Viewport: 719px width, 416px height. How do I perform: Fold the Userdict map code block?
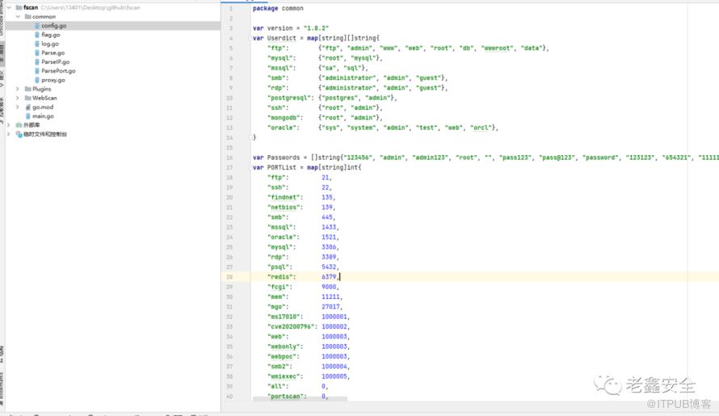248,38
